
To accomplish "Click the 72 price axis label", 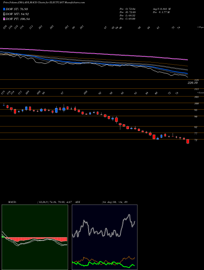I will click(x=195, y=140).
